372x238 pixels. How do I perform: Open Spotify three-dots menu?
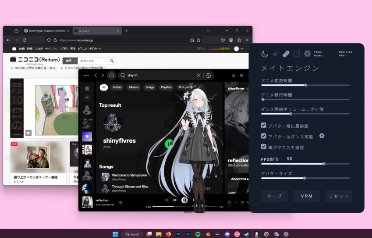[86, 76]
